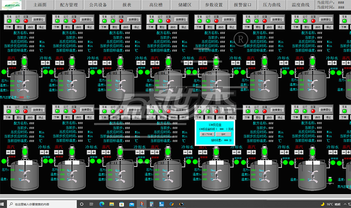This screenshot has width=351, height=208.
Task: Toggle the R-01 red fault (故障) indicator
Action: coord(26,21)
